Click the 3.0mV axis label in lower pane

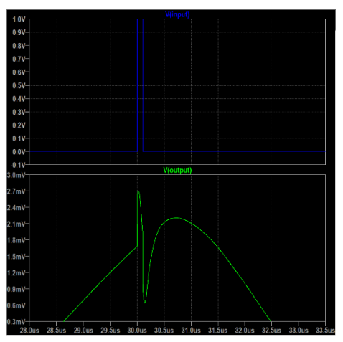click(x=16, y=175)
